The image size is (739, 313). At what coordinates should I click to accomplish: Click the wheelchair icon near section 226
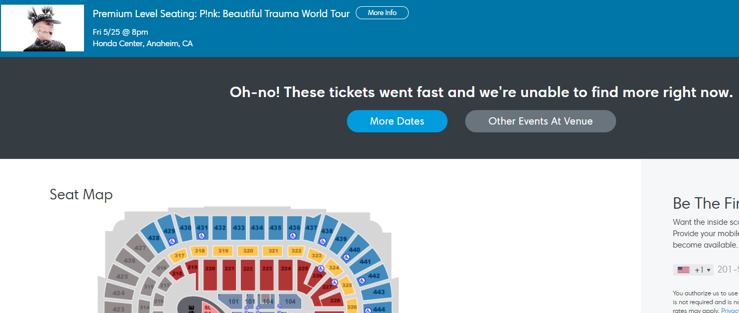click(x=321, y=269)
